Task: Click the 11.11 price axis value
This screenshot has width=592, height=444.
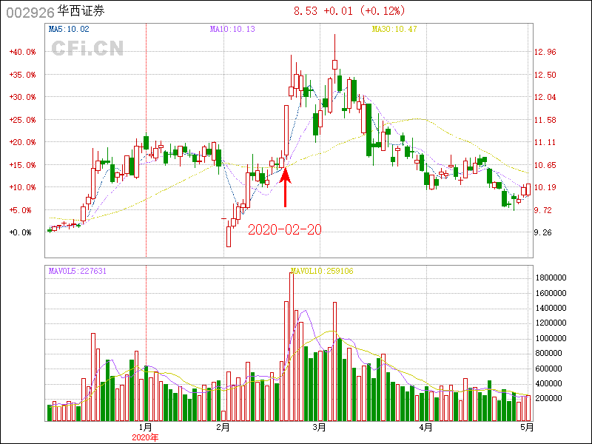Action: [x=545, y=142]
